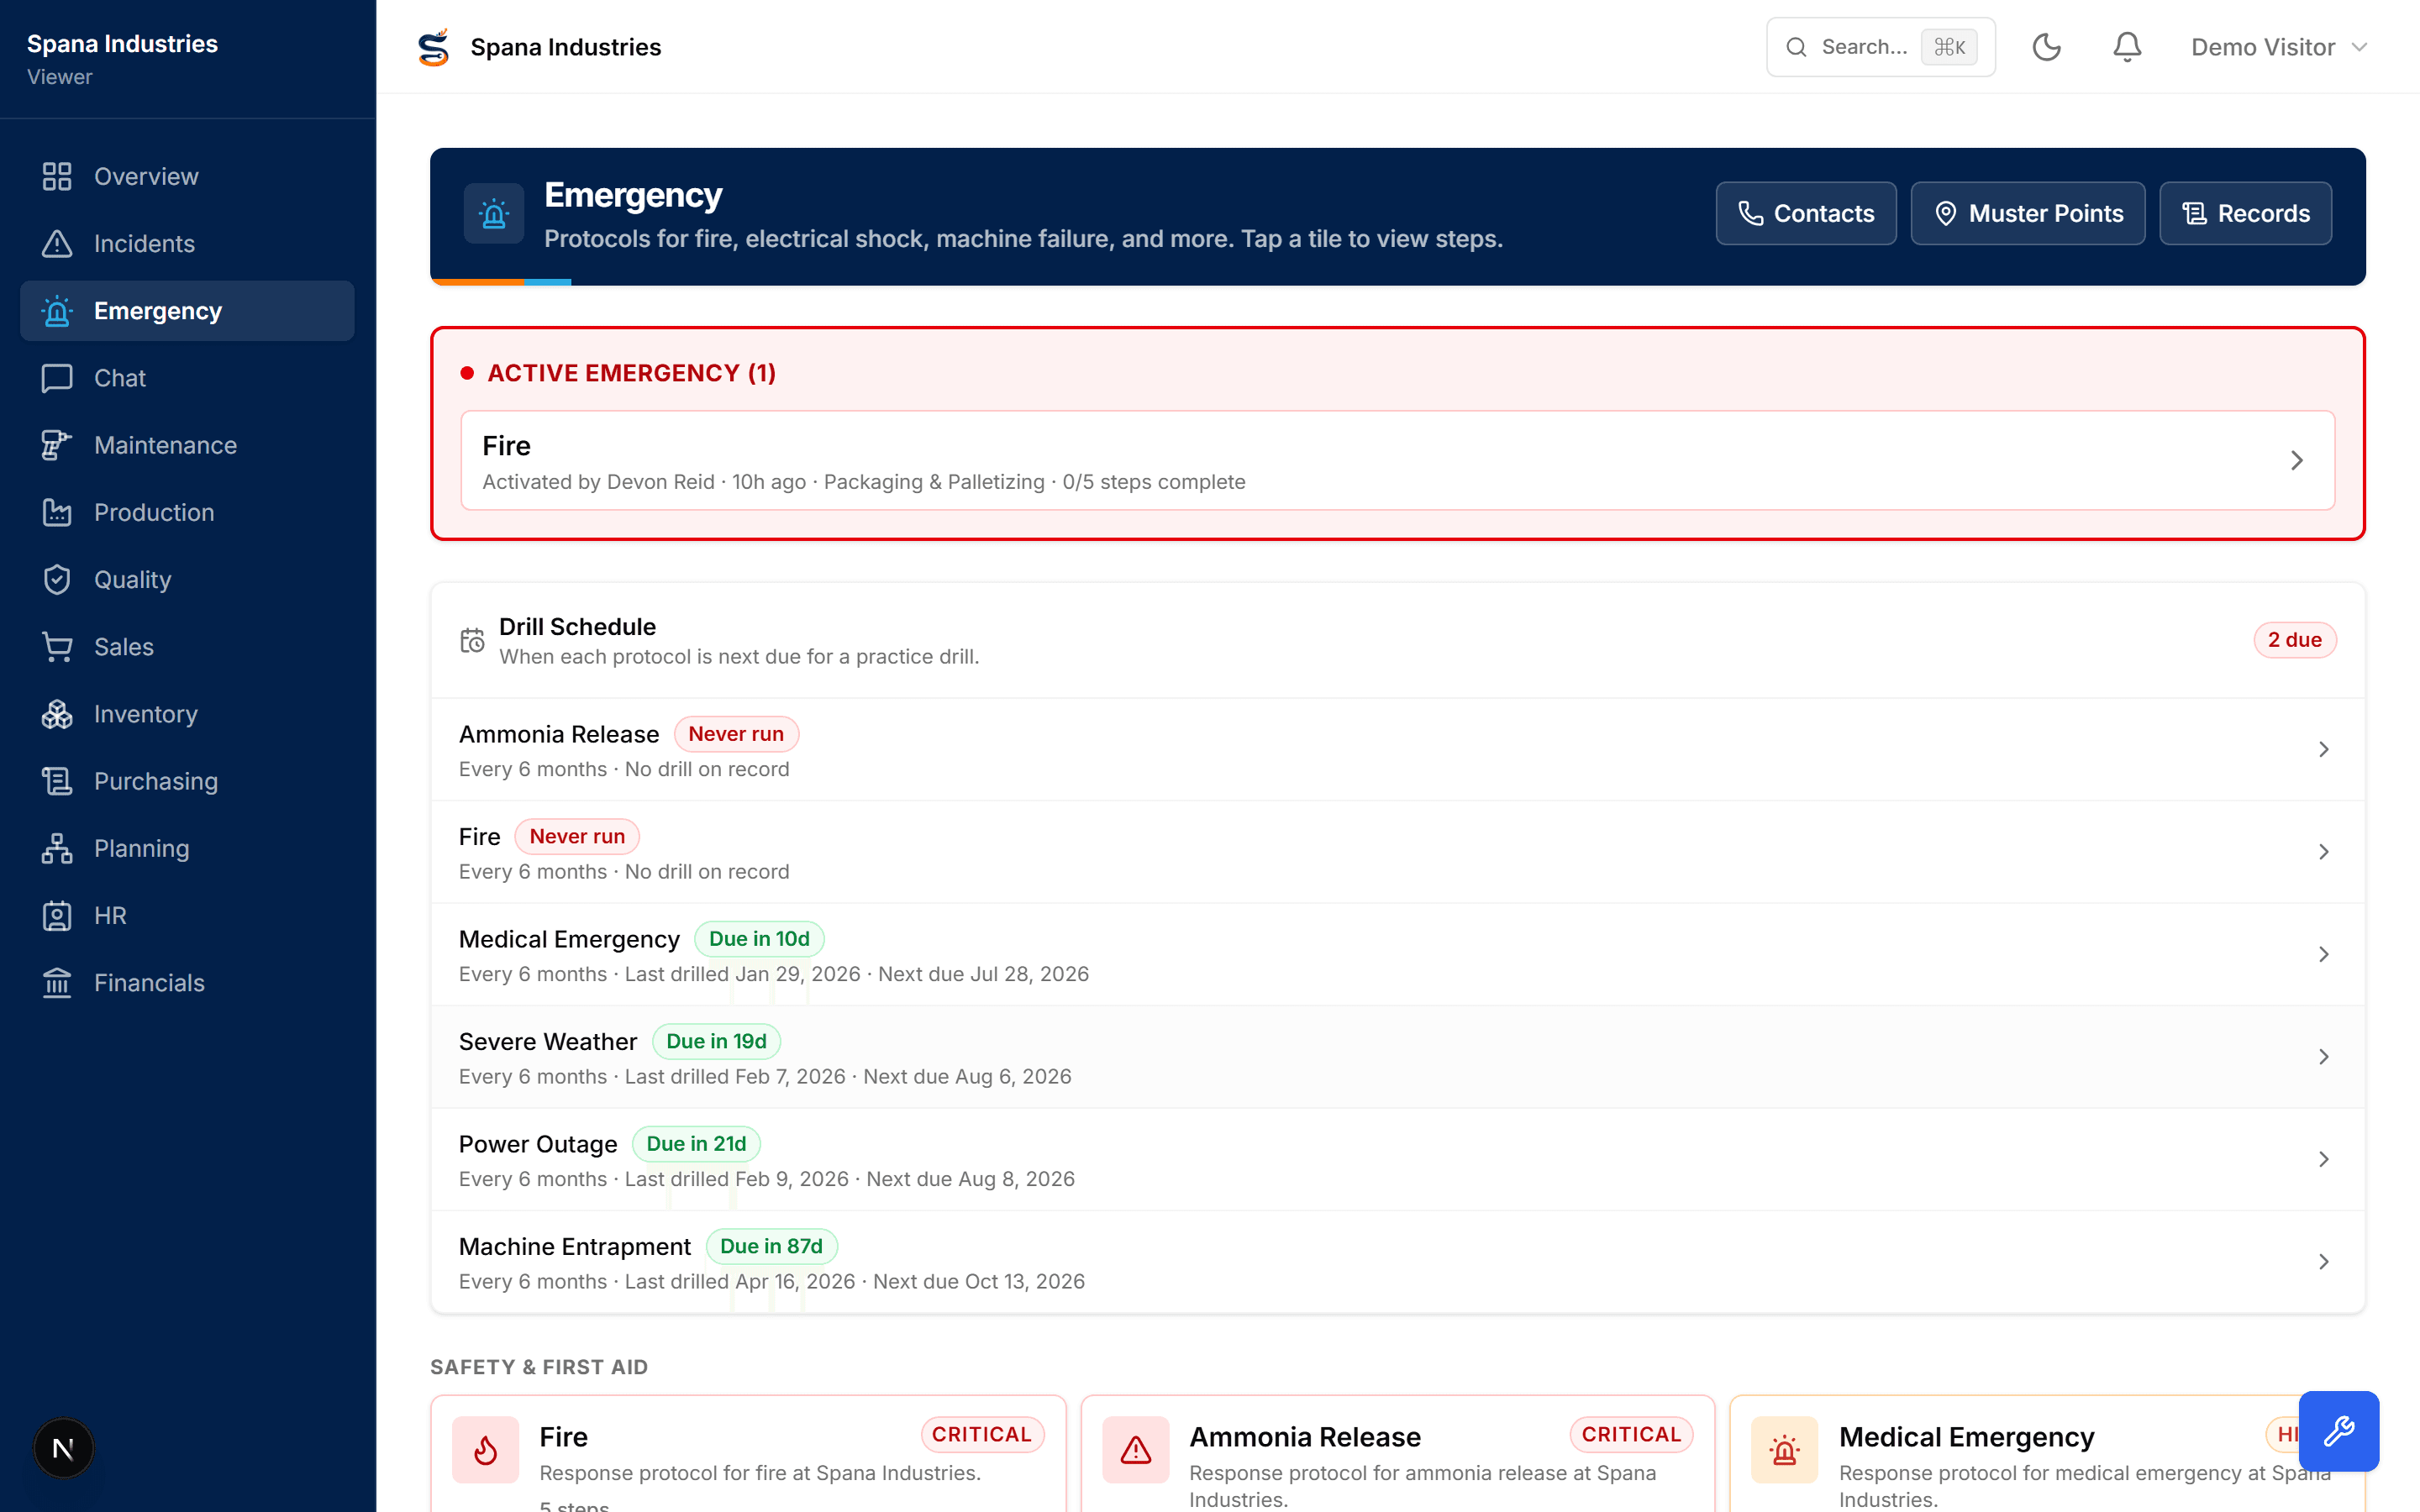Screen dimensions: 2420x1512
Task: Click the Overview grid icon in sidebar
Action: tap(57, 176)
